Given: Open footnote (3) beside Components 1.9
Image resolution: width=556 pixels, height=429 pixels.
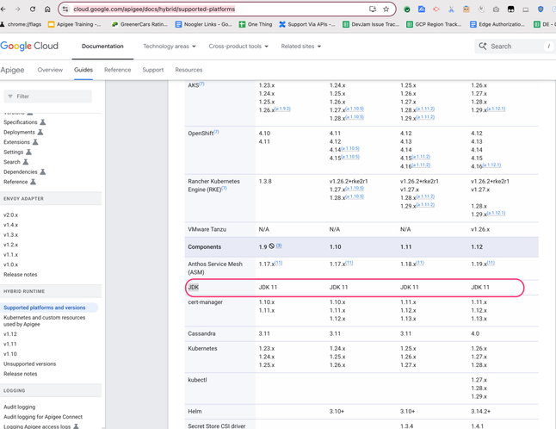Looking at the screenshot, I should pos(279,246).
